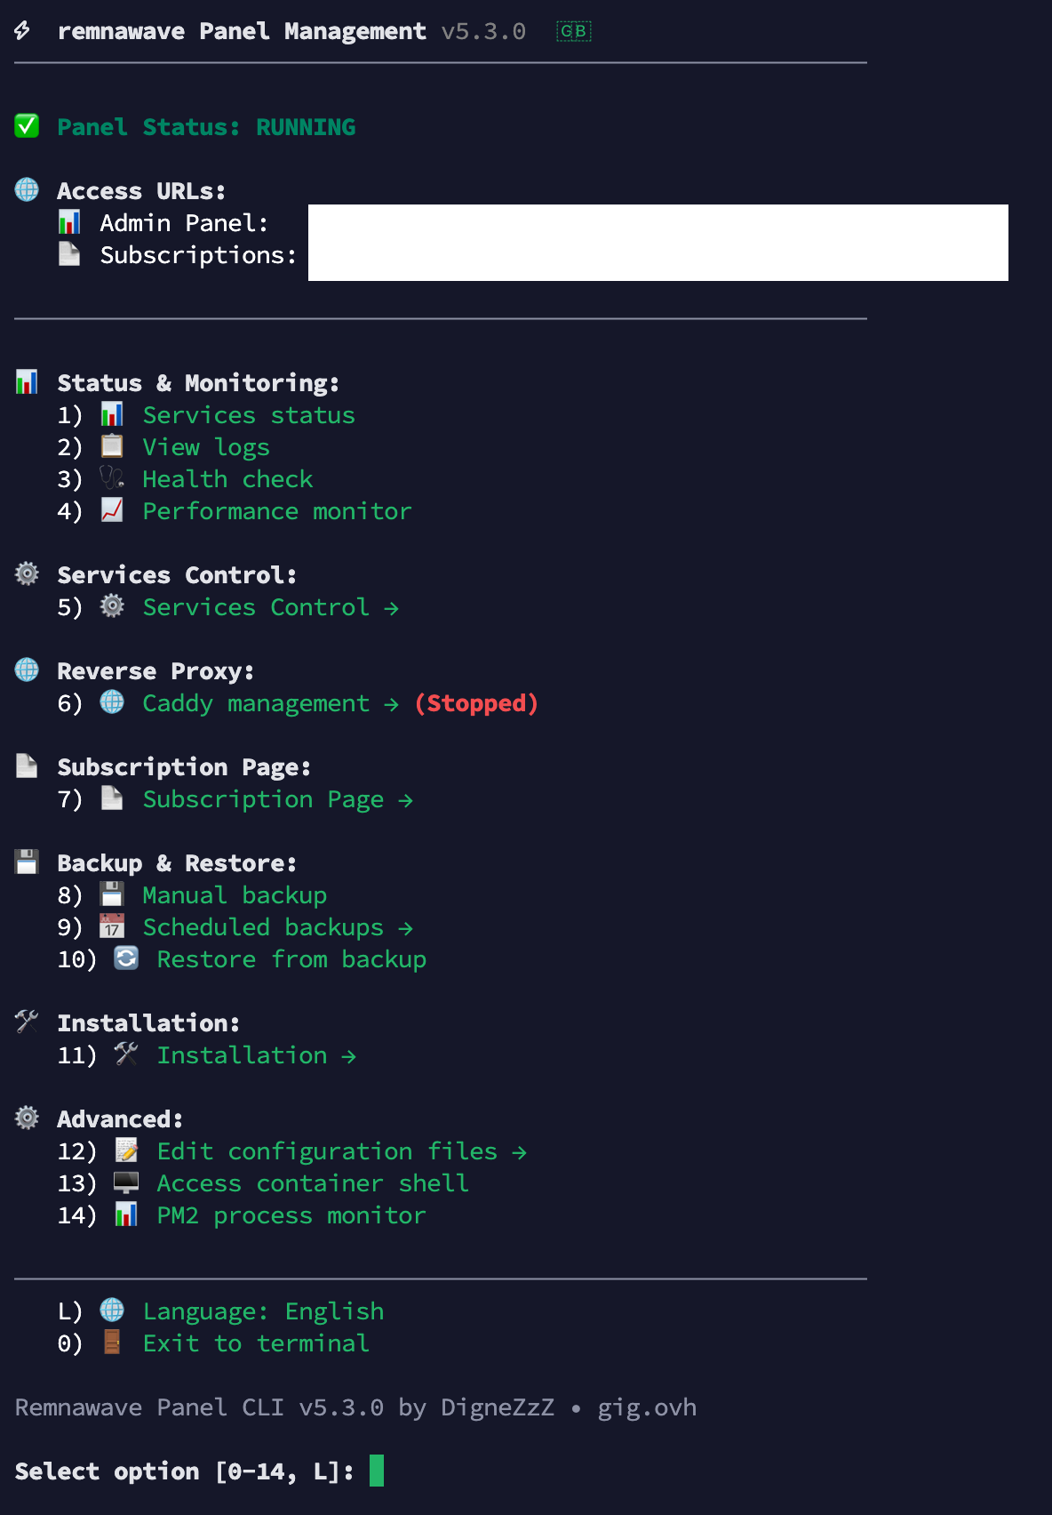This screenshot has width=1052, height=1515.
Task: Click the green cursor block at the prompt
Action: pyautogui.click(x=377, y=1471)
